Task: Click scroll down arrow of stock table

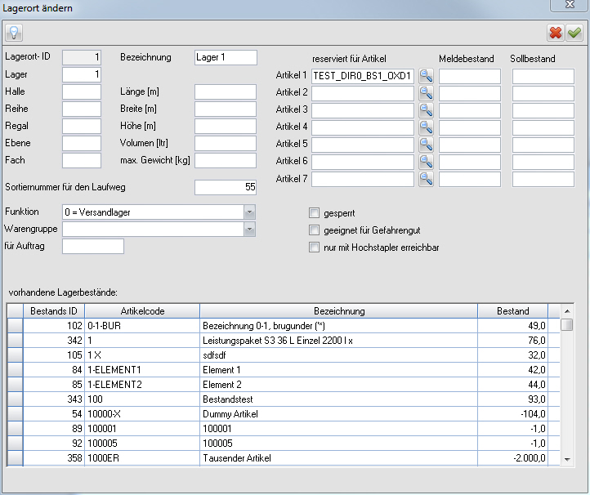Action: pyautogui.click(x=567, y=459)
